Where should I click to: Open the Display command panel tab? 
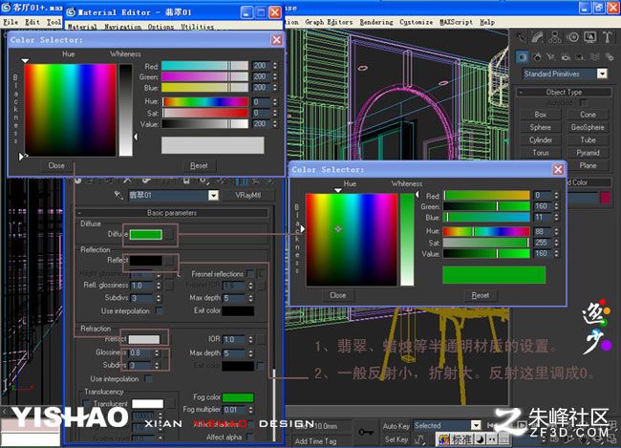589,37
